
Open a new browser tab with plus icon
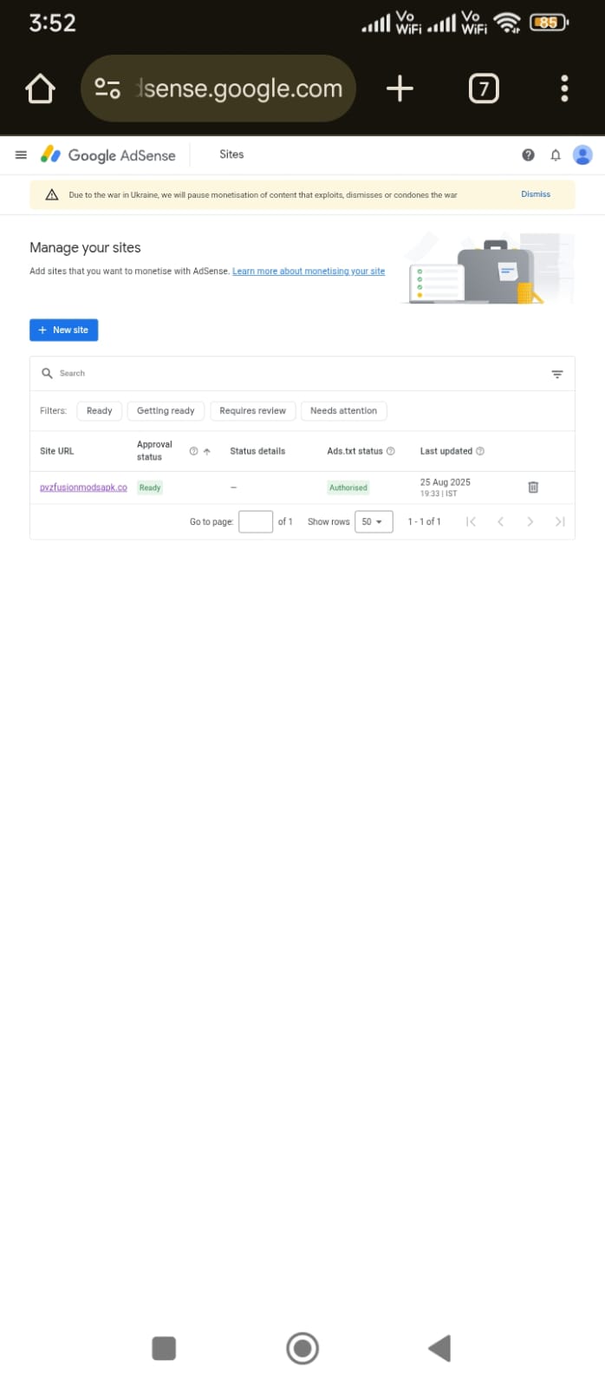(x=400, y=88)
